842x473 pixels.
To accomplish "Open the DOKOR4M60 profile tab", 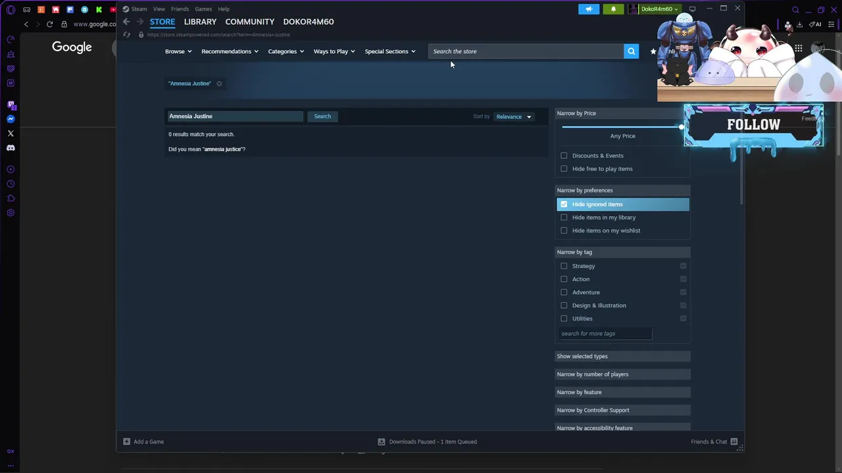I will (x=309, y=22).
